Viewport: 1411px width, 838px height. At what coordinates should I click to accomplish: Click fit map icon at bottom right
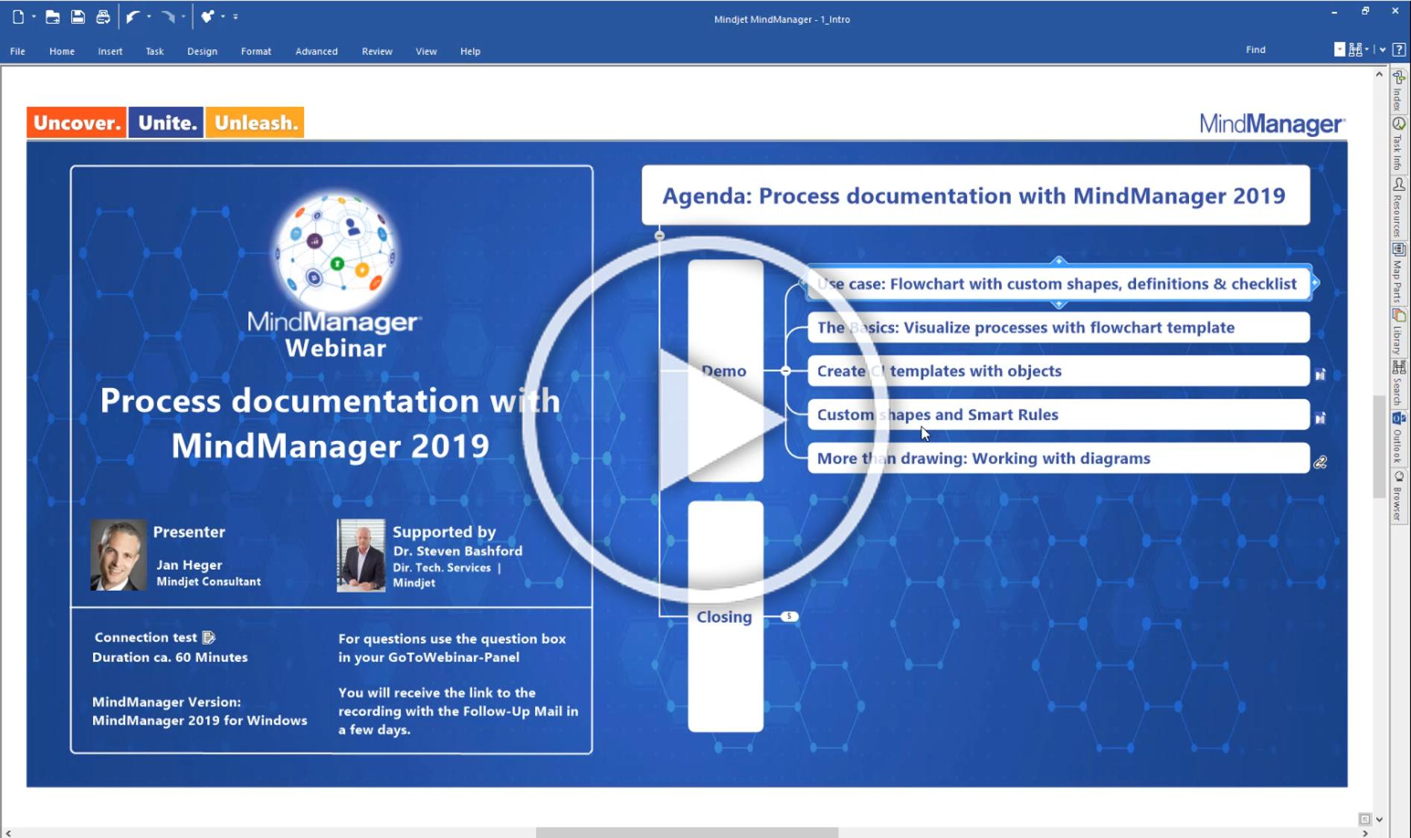pyautogui.click(x=1365, y=819)
